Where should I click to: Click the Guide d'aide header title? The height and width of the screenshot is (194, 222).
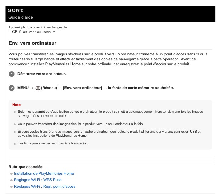coord(21,17)
